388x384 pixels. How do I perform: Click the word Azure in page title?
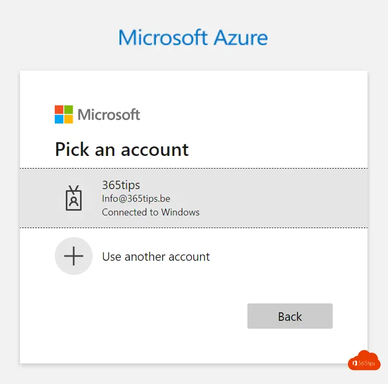(241, 37)
